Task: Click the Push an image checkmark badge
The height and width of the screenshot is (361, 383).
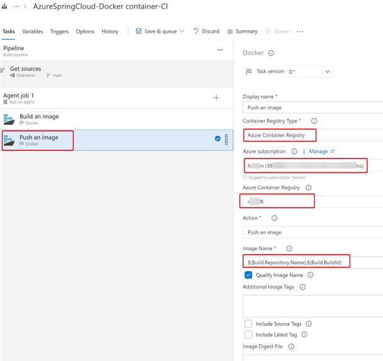Action: coord(217,138)
